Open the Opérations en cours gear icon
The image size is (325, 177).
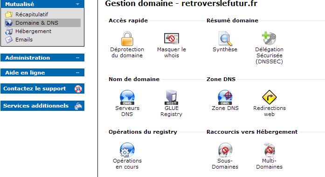127,150
